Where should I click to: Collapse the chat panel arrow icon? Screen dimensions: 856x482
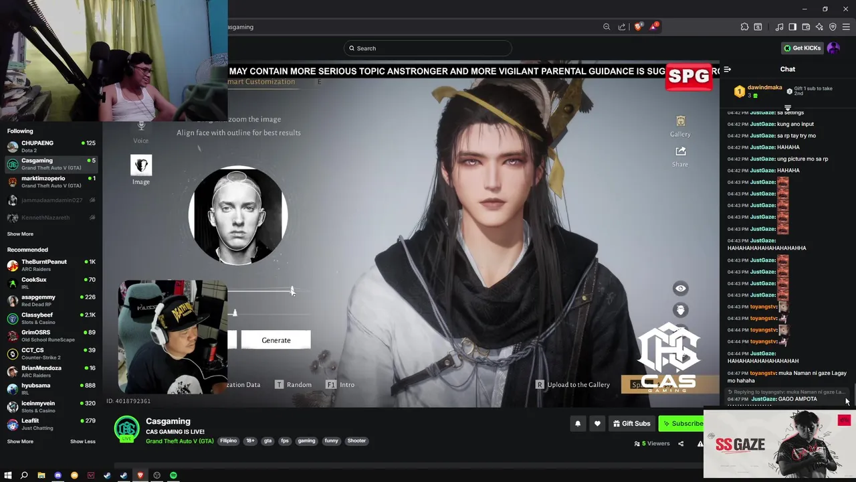point(728,69)
